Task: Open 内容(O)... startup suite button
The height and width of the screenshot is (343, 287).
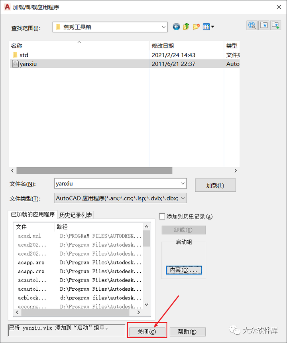Action: 184,270
